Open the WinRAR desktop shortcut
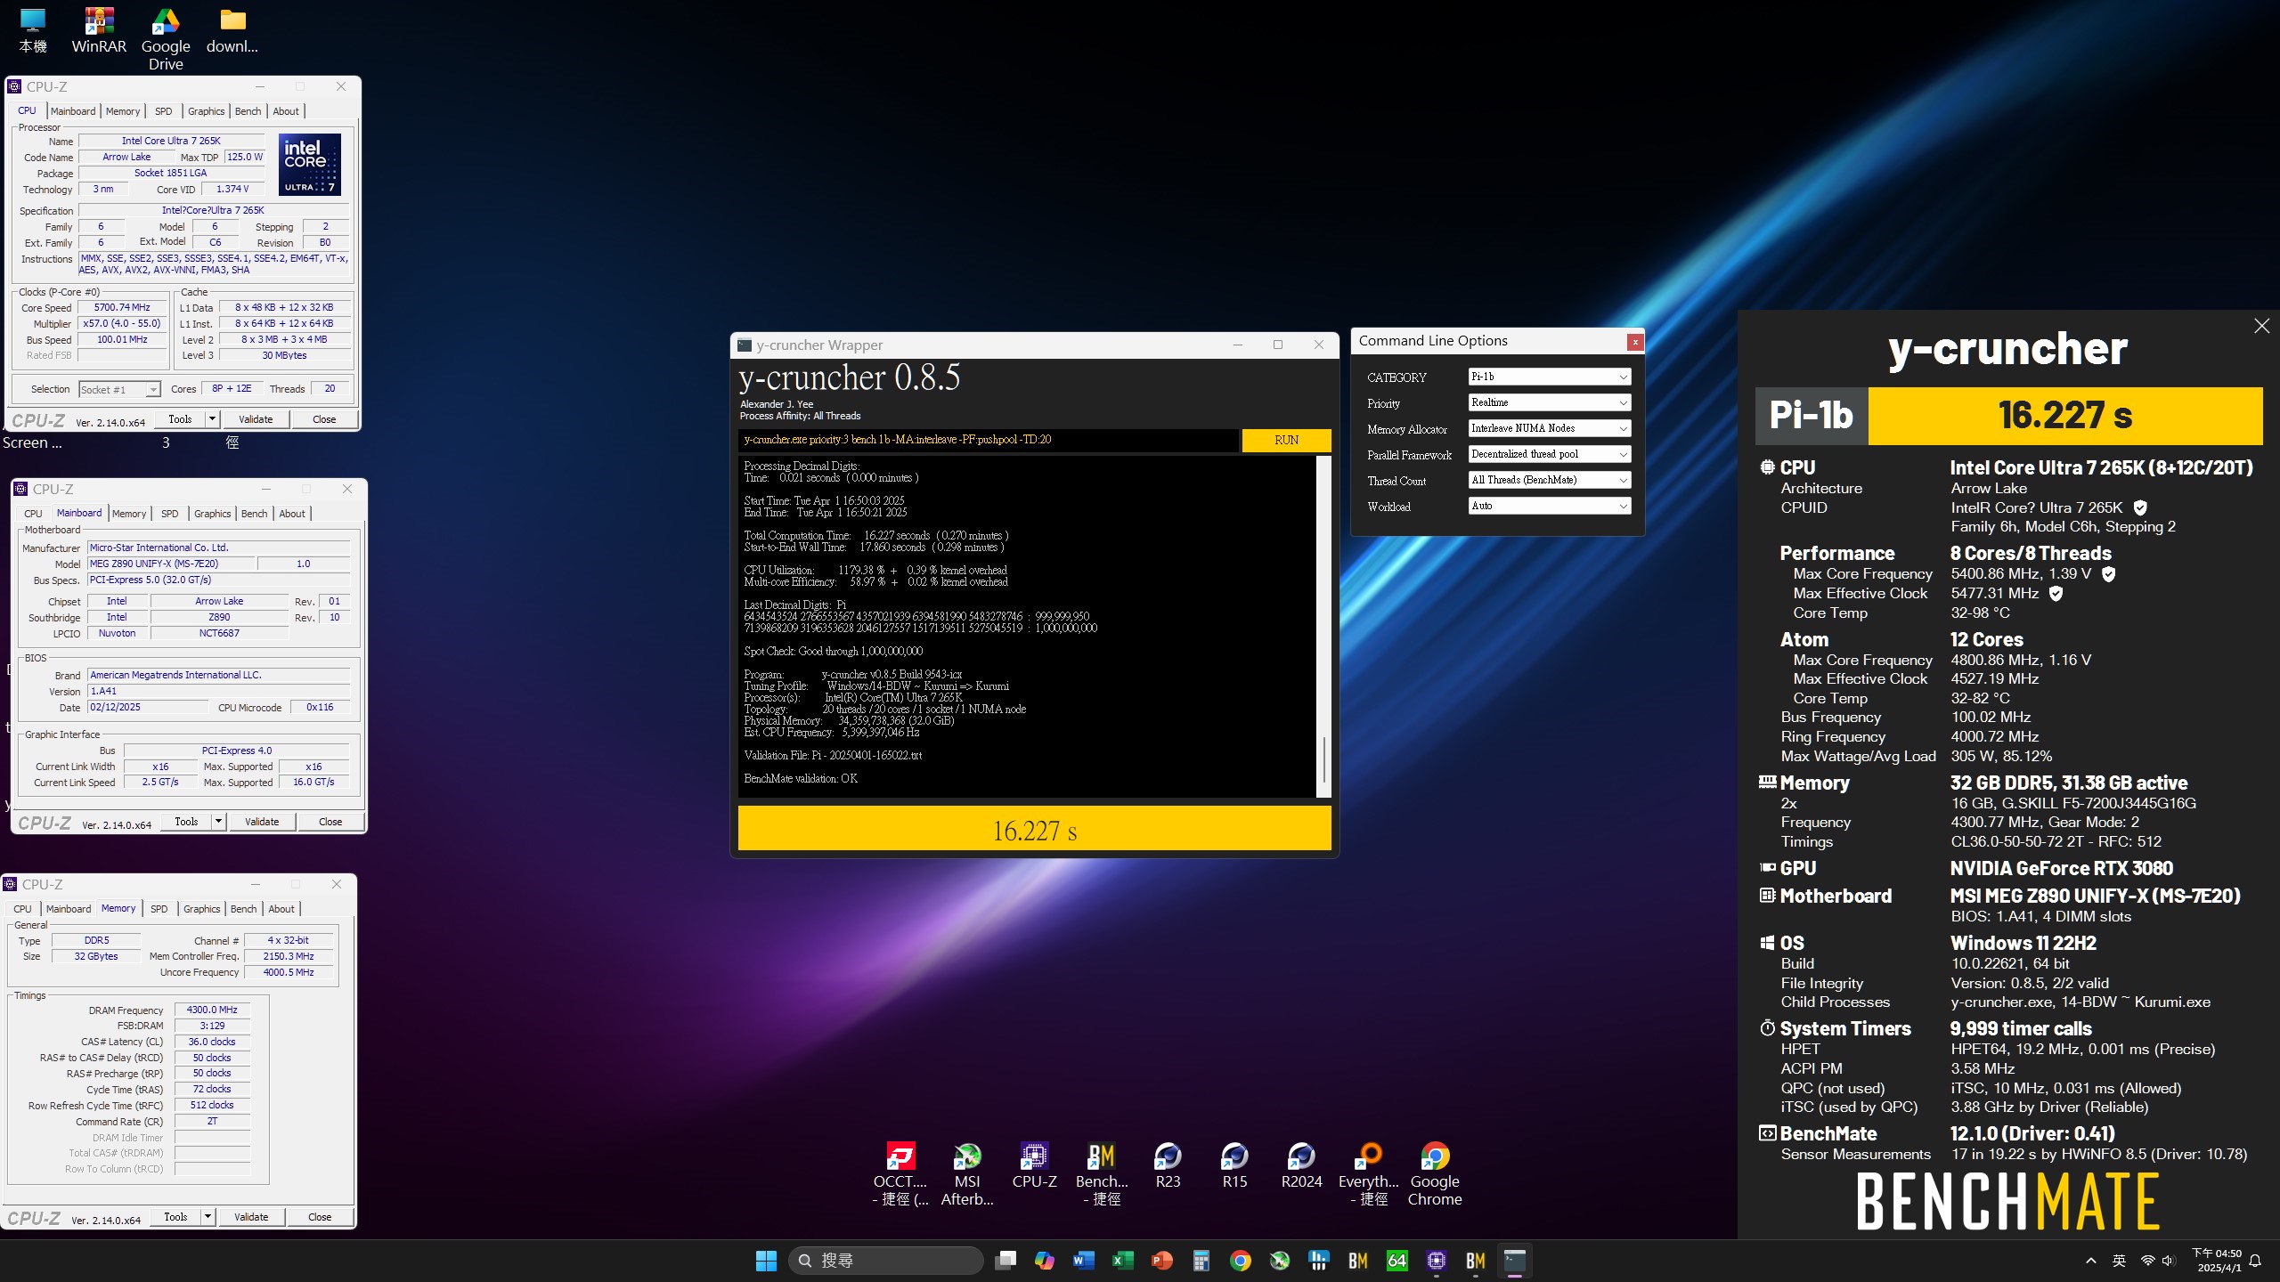The height and width of the screenshot is (1282, 2280). tap(99, 30)
